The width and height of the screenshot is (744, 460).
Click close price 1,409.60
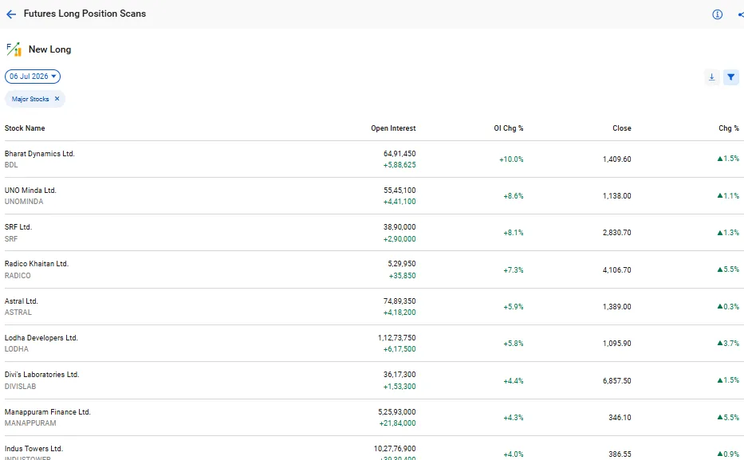click(x=617, y=159)
